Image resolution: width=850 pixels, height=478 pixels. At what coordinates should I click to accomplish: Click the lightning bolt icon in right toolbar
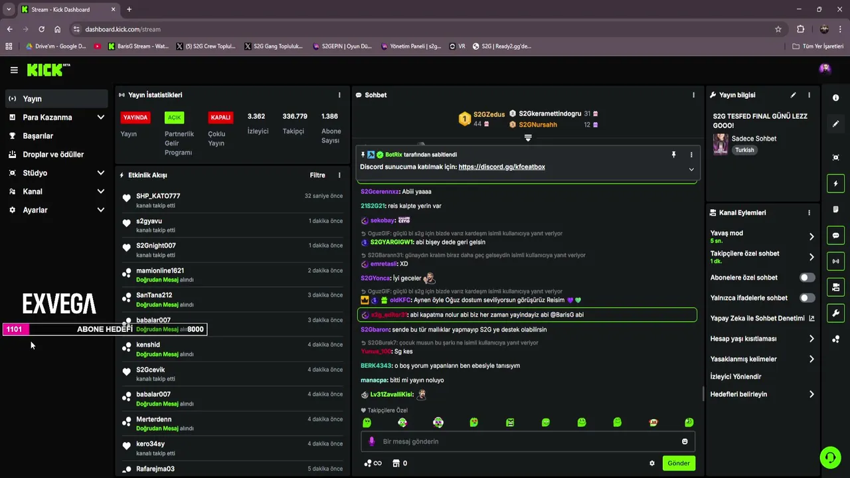point(835,183)
